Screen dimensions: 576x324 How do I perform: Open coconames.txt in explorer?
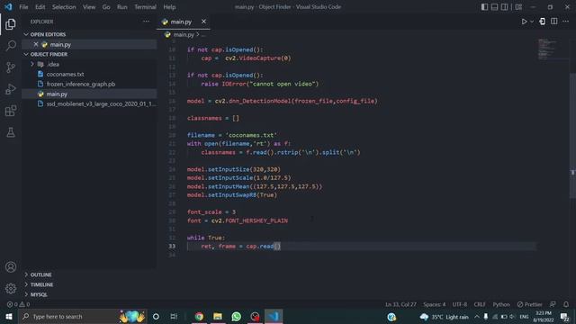point(65,74)
